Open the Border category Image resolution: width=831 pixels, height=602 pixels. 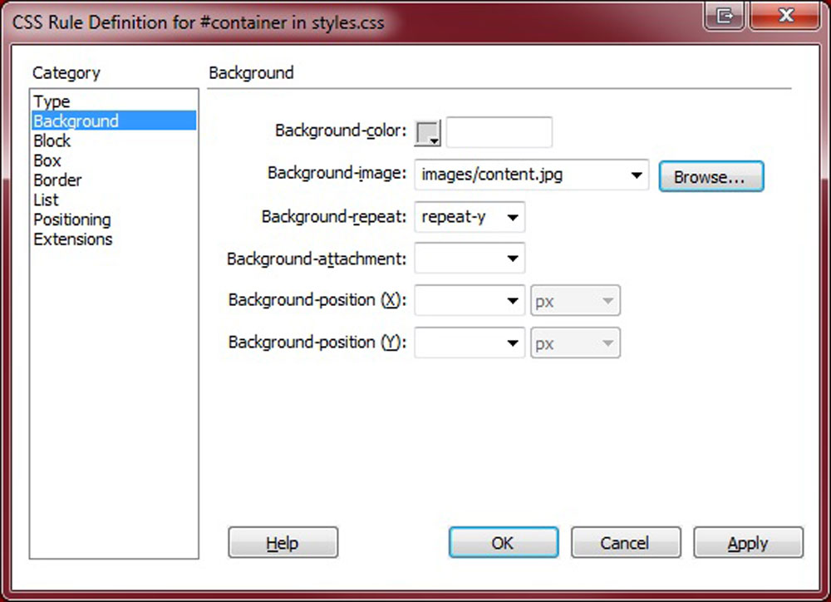[57, 180]
